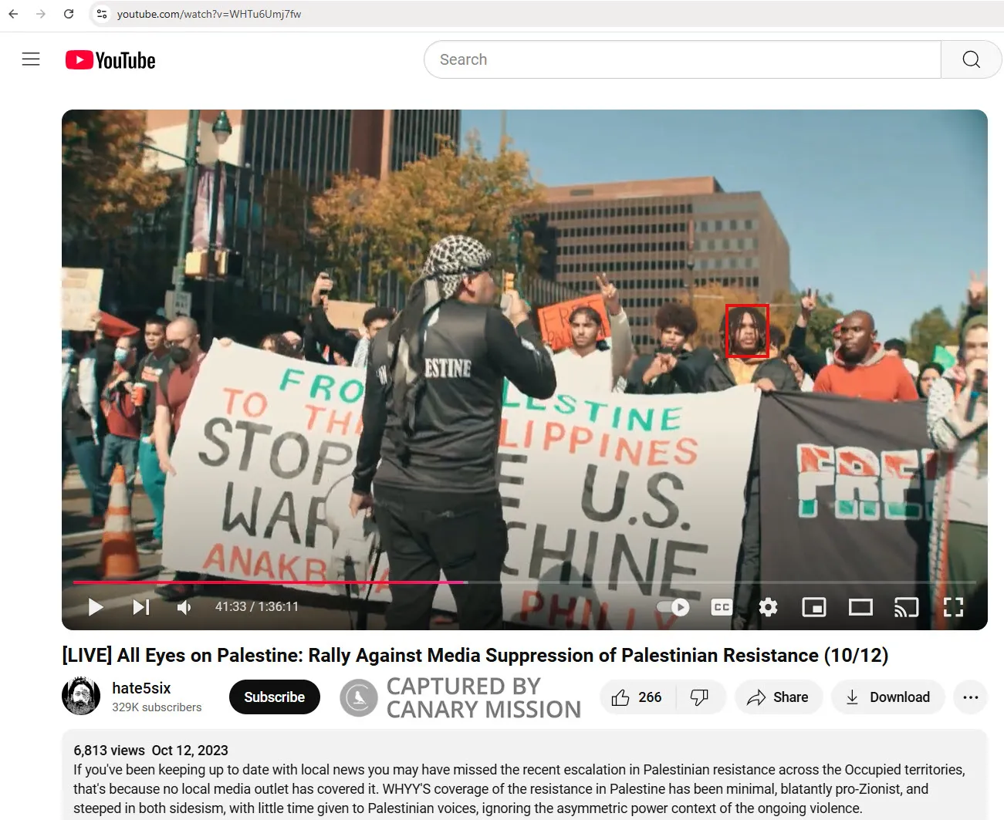
Task: Open the more actions three-dot menu
Action: pyautogui.click(x=971, y=697)
